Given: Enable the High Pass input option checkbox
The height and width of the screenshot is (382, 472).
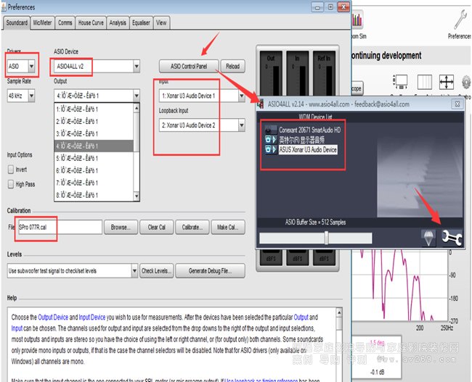Looking at the screenshot, I should coord(12,183).
